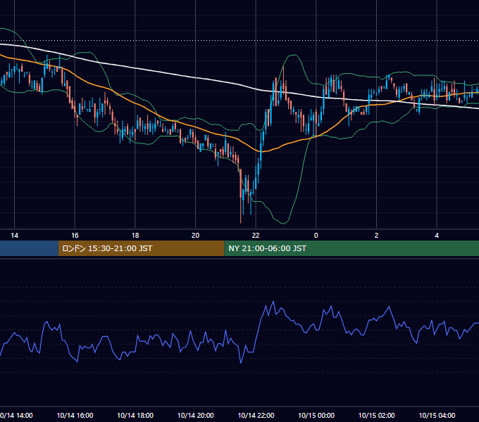Screen dimensions: 479x422
Task: Click the 2 hour label on price chart
Action: point(376,236)
